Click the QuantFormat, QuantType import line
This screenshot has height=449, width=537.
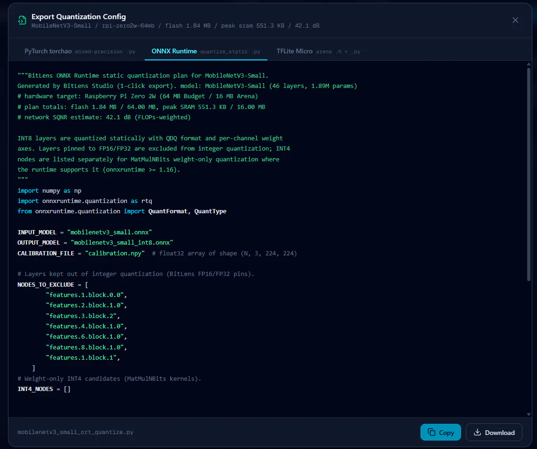122,211
